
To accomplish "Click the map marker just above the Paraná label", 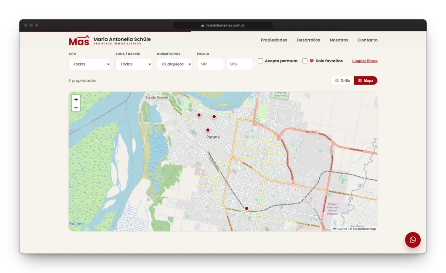I will point(208,130).
